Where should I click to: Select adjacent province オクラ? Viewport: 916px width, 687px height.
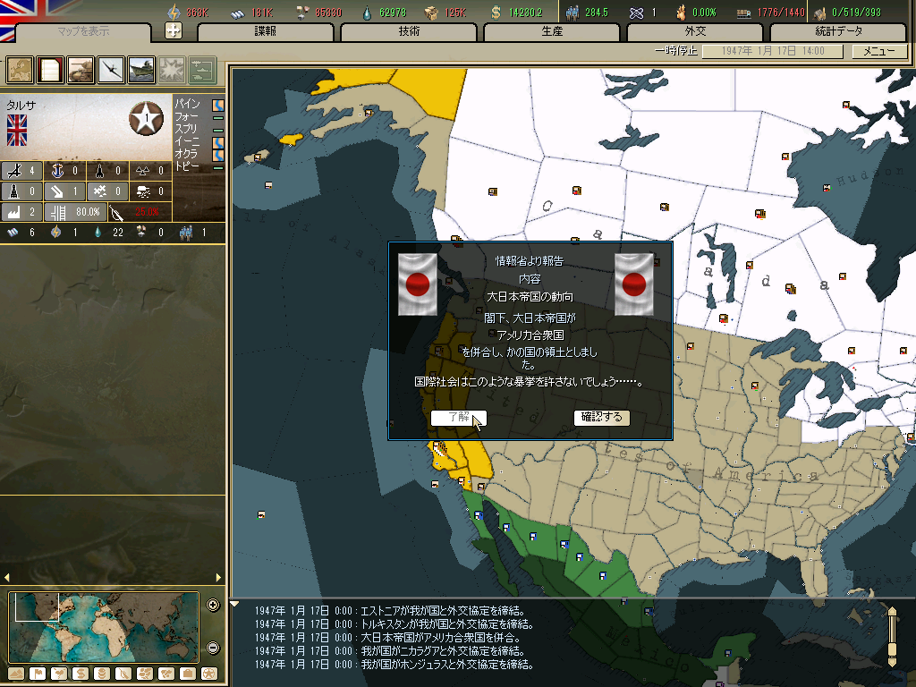pos(187,154)
